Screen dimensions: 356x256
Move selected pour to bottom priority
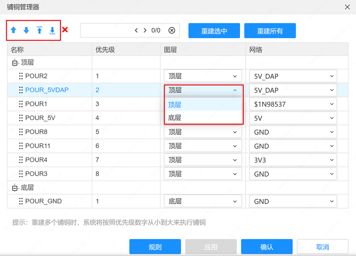(52, 30)
